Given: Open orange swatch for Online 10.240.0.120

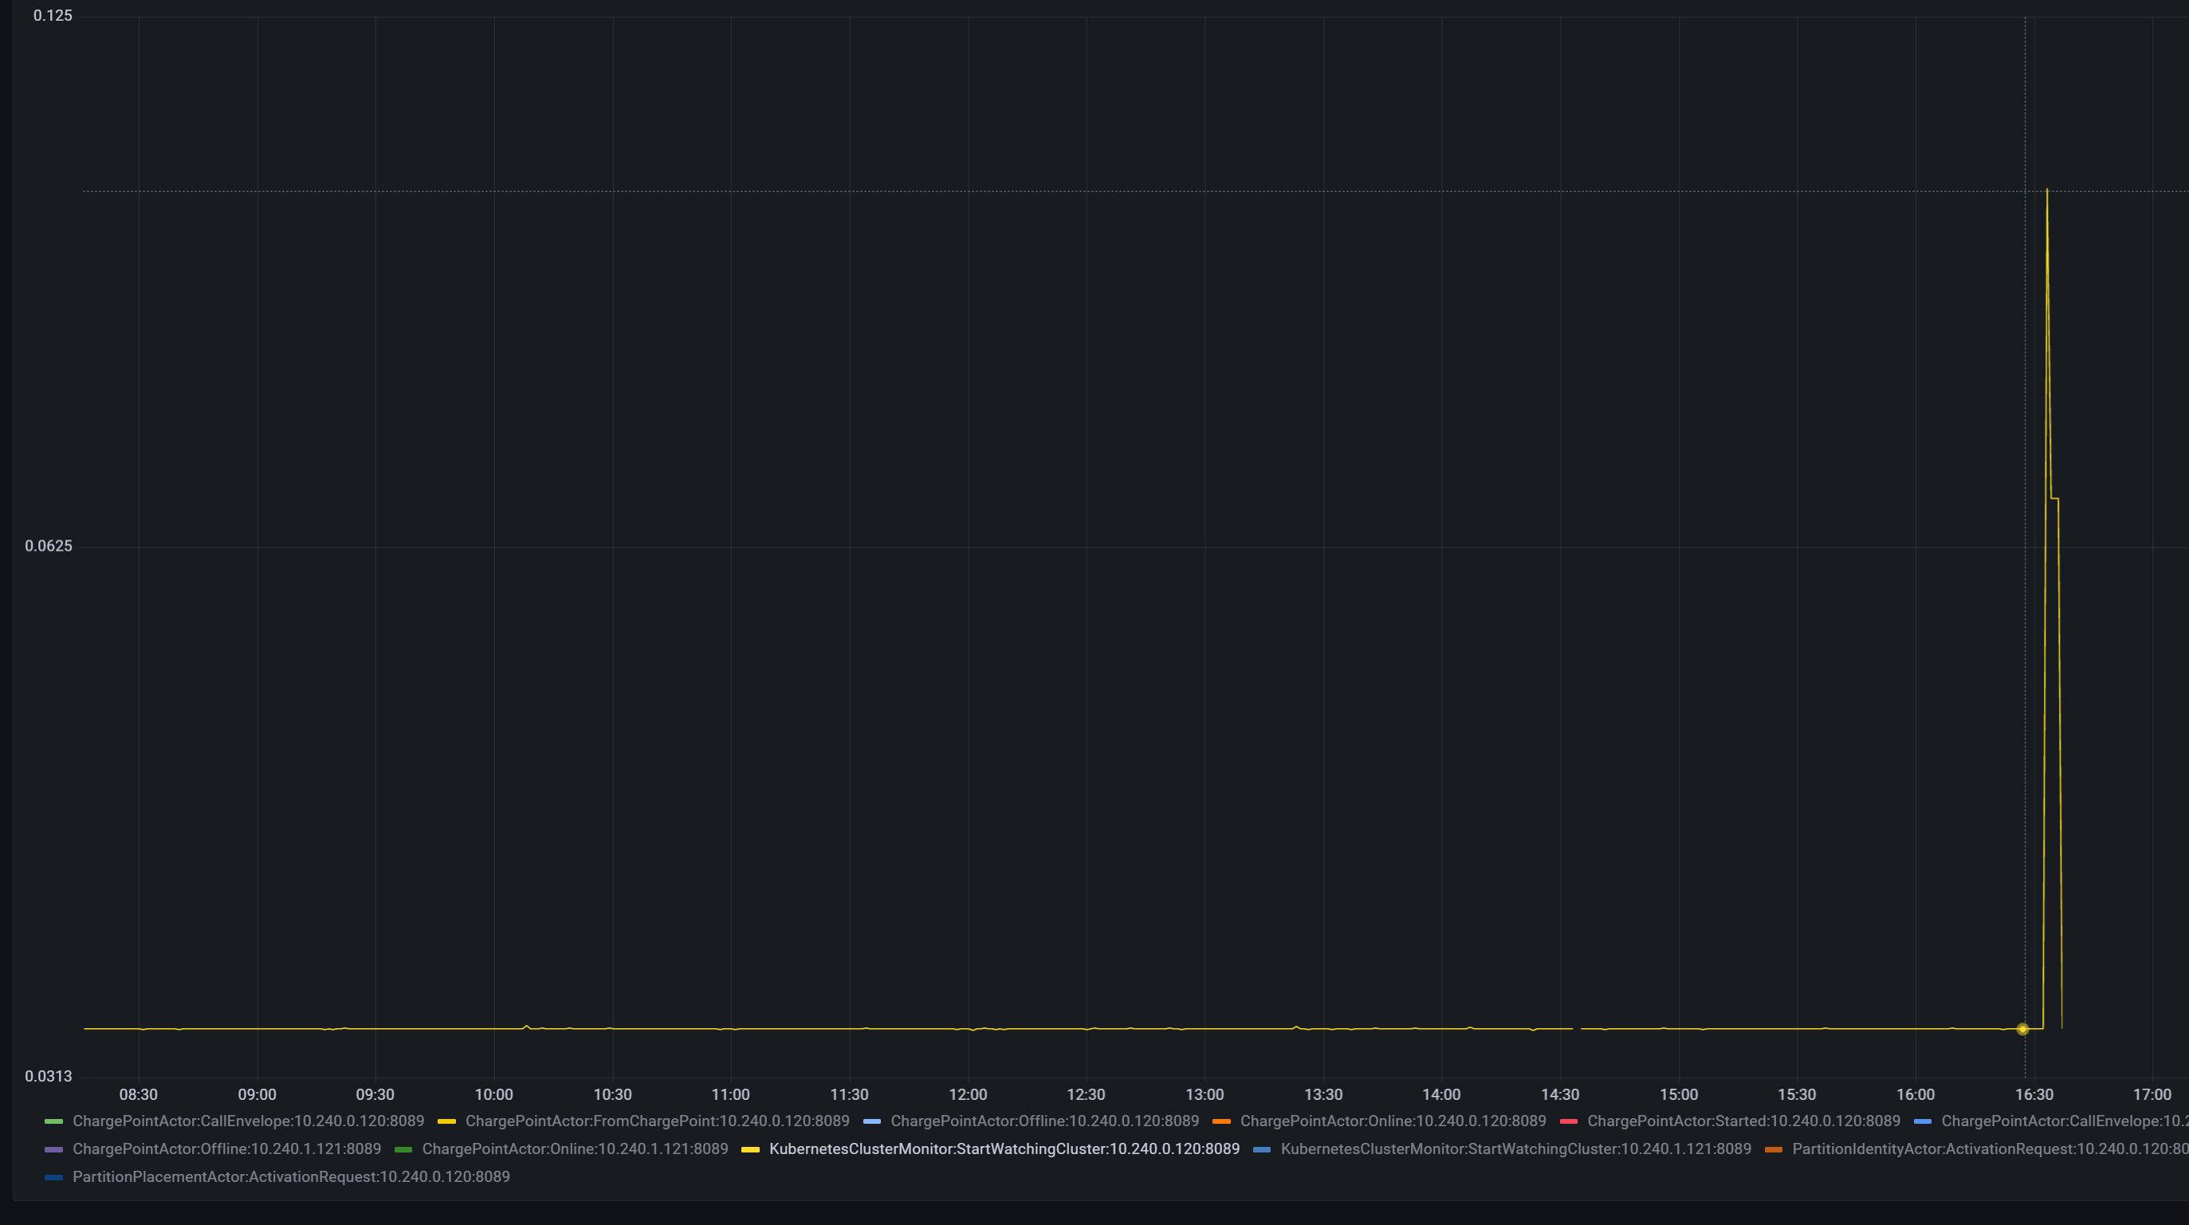Looking at the screenshot, I should click(x=1221, y=1121).
